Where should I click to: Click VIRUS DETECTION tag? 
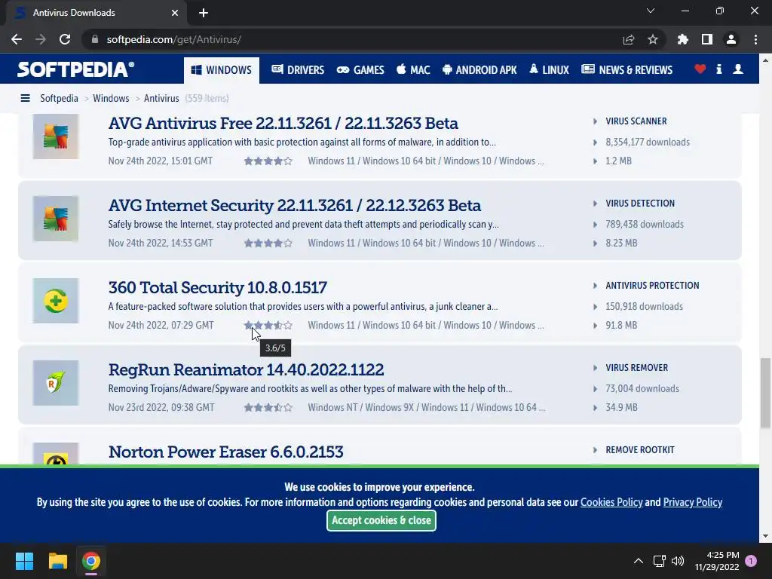(640, 204)
